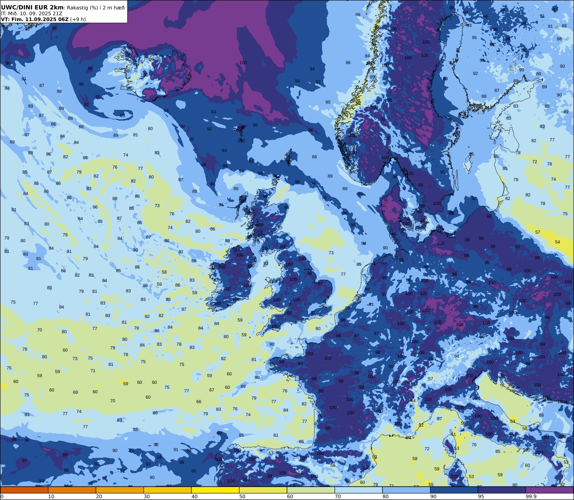Click the indigo 95–99.9 legend block
The image size is (574, 500).
click(x=502, y=490)
